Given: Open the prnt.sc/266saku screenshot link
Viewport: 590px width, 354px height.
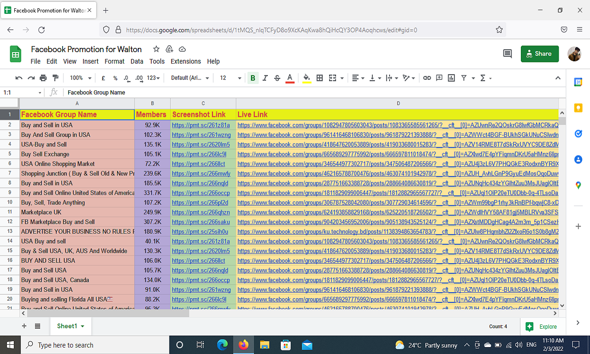Looking at the screenshot, I should [201, 222].
